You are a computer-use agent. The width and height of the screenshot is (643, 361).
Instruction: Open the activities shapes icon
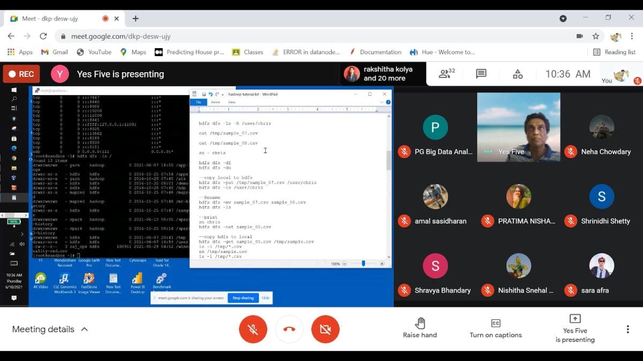tap(518, 74)
